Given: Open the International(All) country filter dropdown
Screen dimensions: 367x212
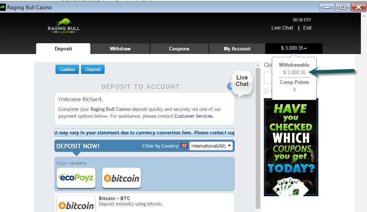Looking at the screenshot, I should pos(211,146).
